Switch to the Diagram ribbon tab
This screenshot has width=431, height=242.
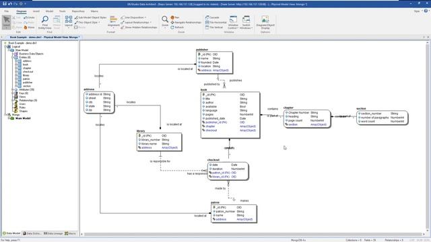[x=21, y=11]
